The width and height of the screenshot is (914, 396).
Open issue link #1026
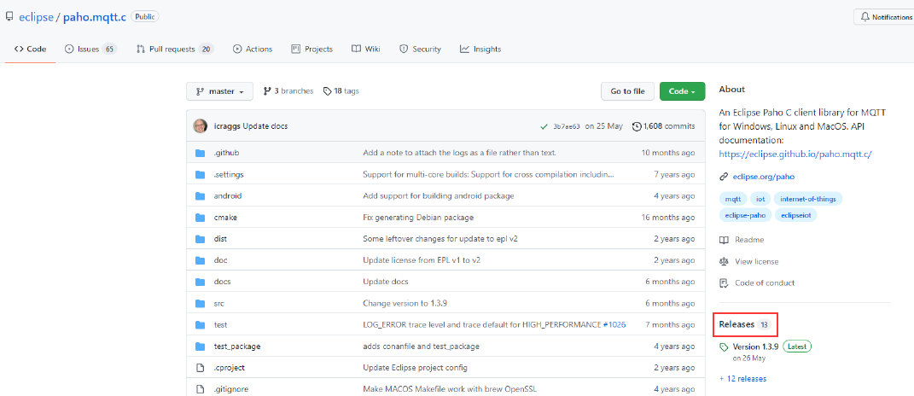[614, 325]
